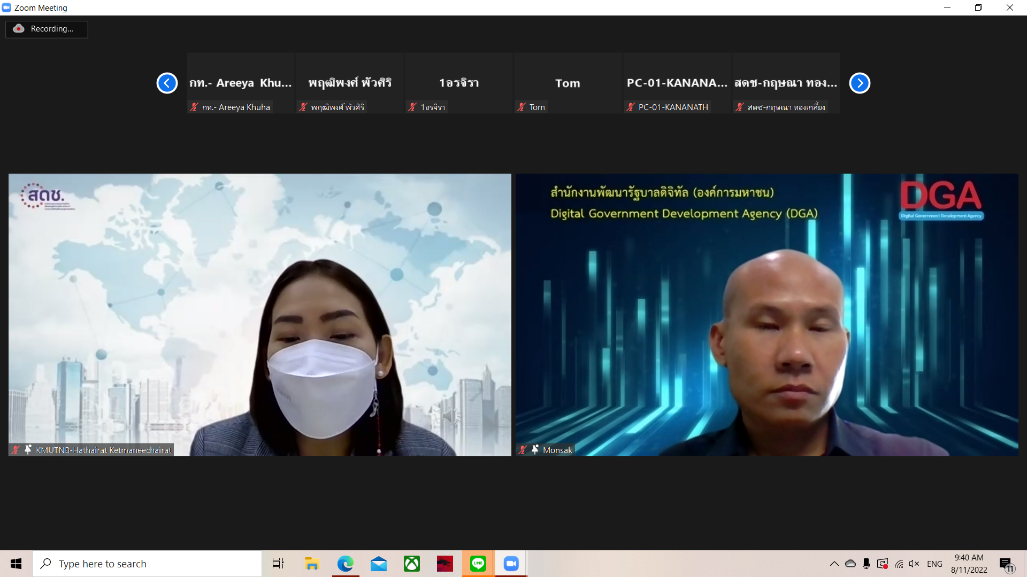This screenshot has height=577, width=1027.
Task: Expand hidden system tray icons chevron
Action: point(834,564)
